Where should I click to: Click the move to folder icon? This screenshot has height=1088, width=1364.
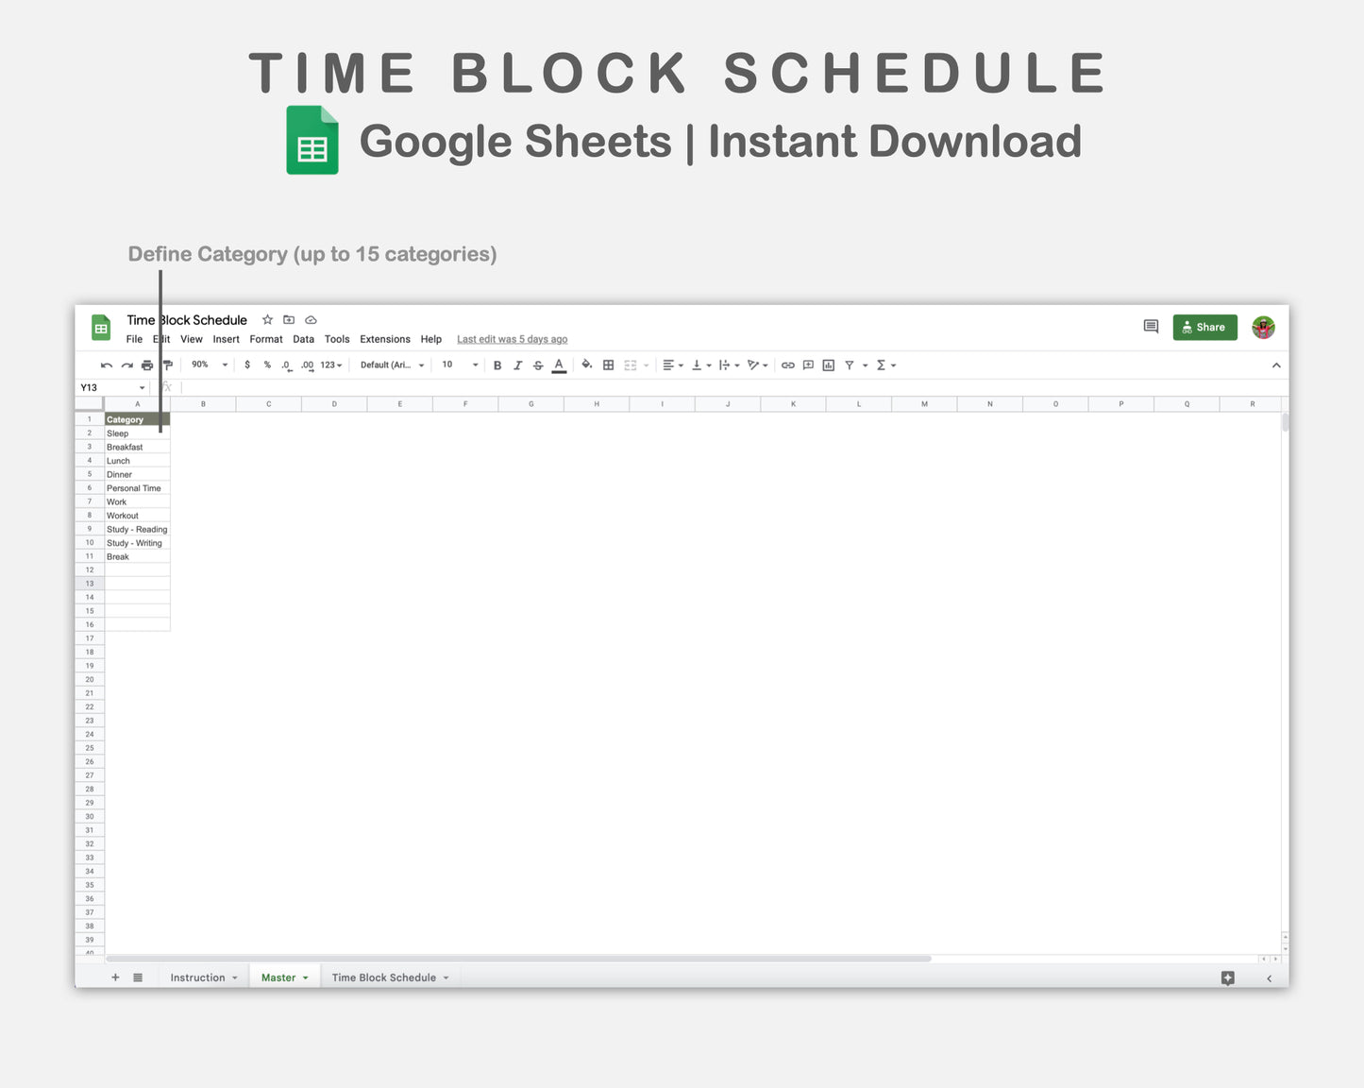click(x=289, y=320)
